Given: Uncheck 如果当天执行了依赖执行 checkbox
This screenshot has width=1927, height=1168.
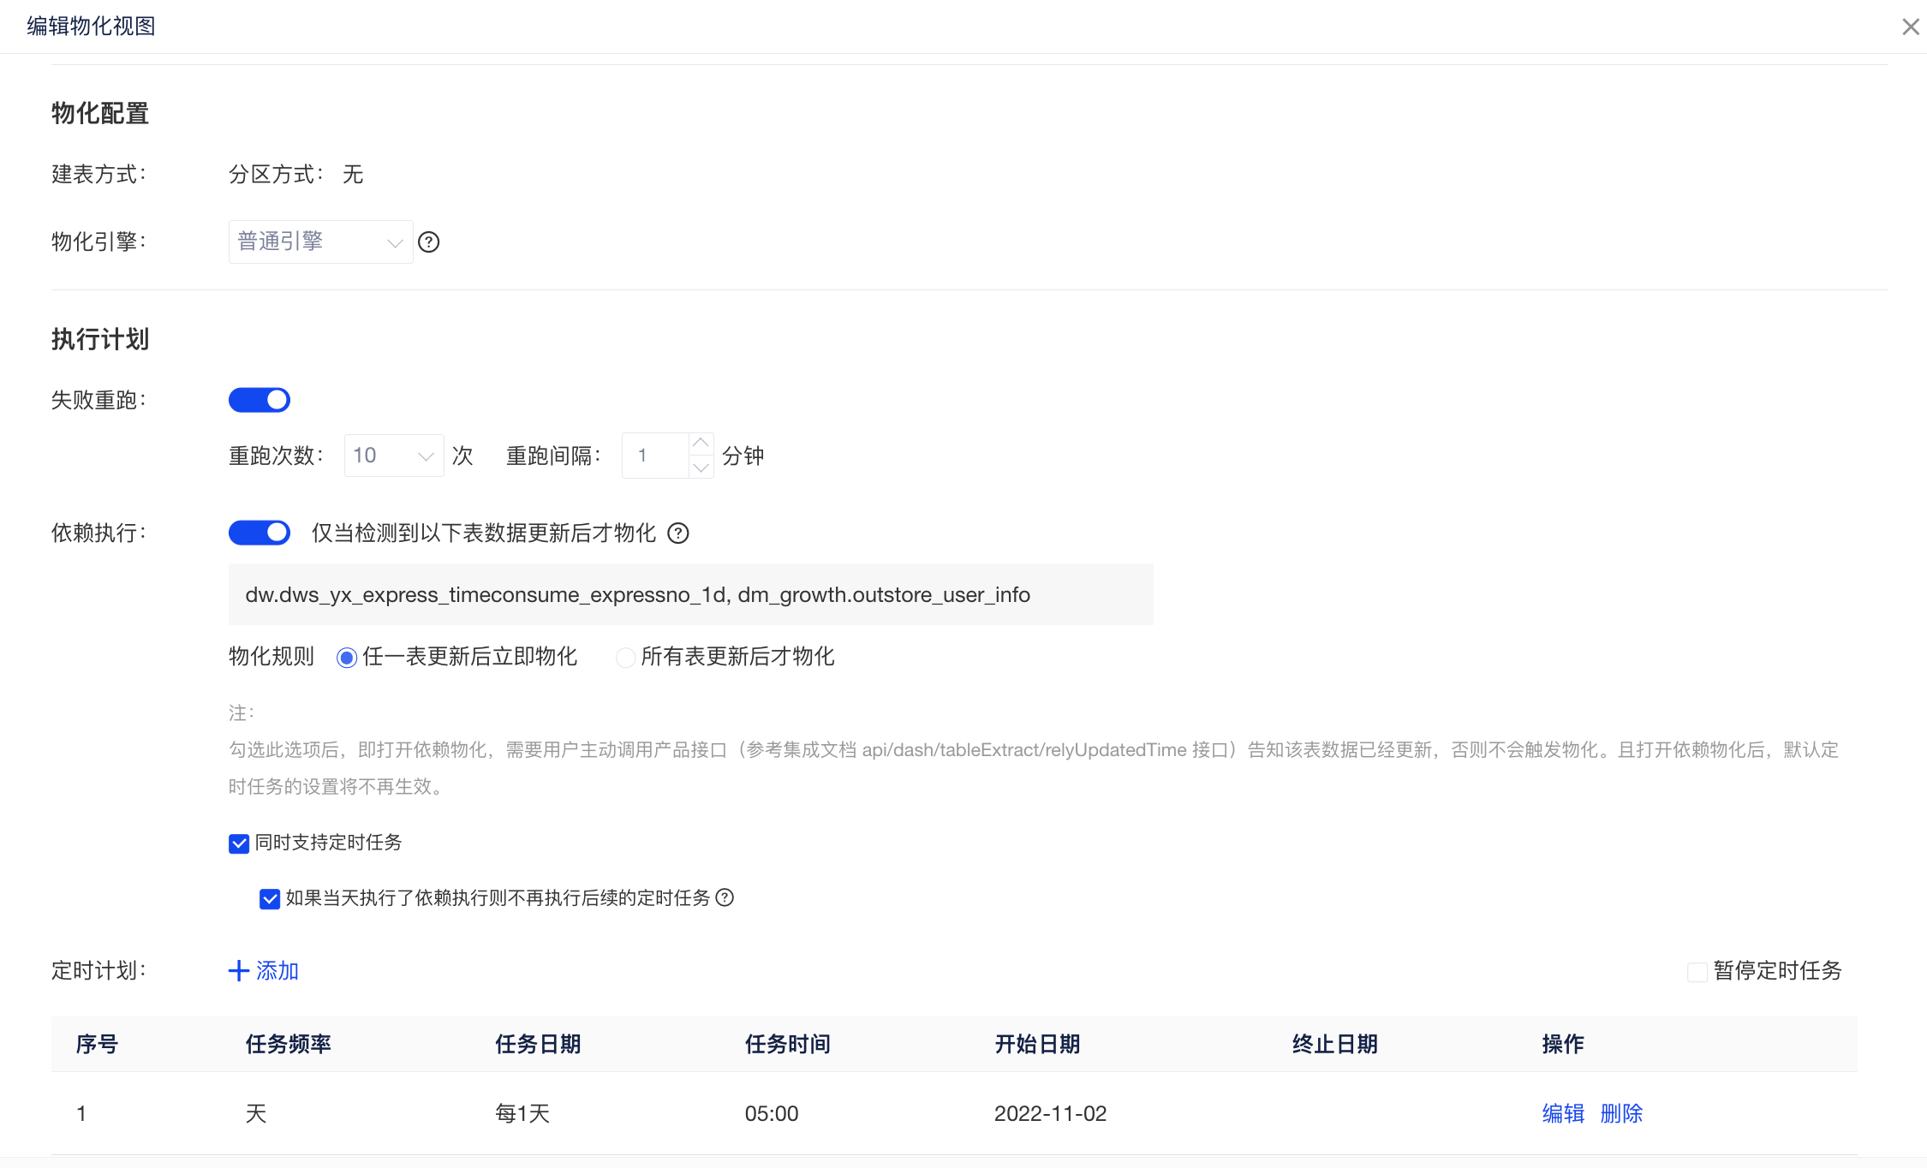Looking at the screenshot, I should pyautogui.click(x=270, y=898).
